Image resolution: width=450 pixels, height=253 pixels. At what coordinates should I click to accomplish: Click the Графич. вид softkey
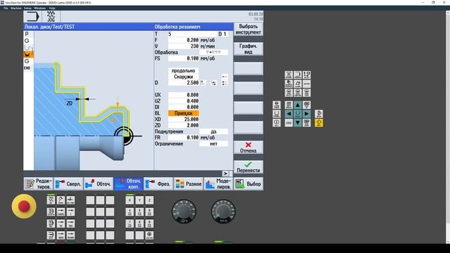click(x=248, y=49)
